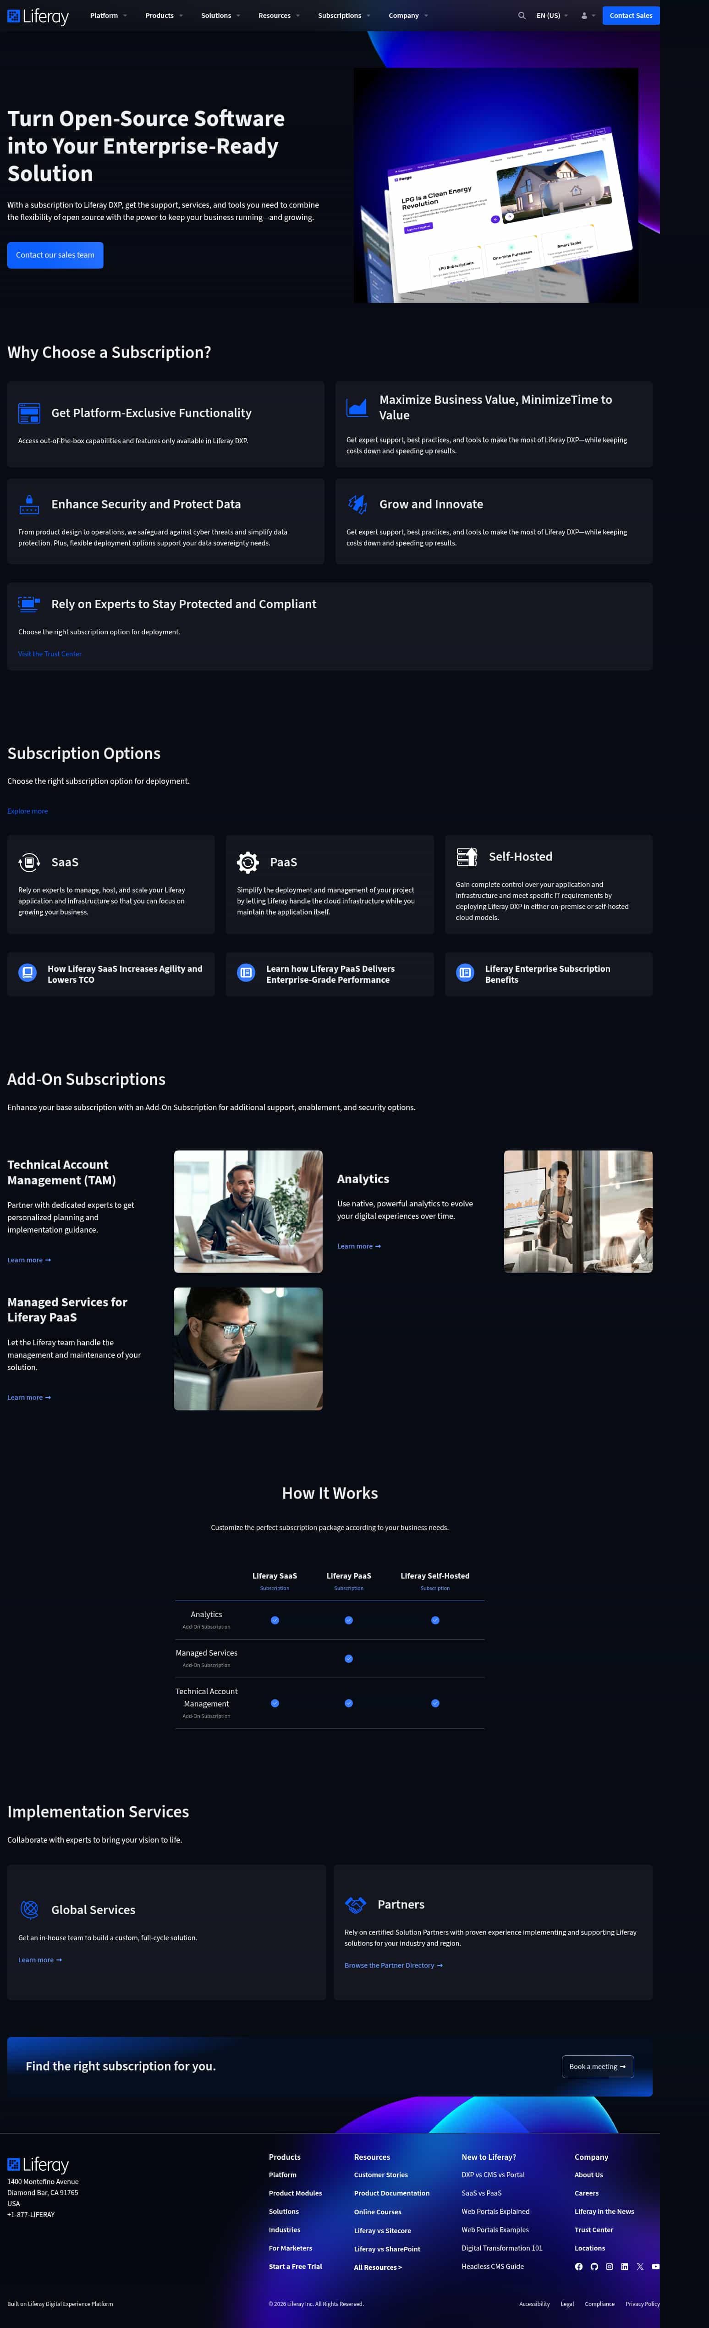This screenshot has height=2328, width=709.
Task: Open the DXP vs CMS vs Portal link
Action: click(x=493, y=2175)
